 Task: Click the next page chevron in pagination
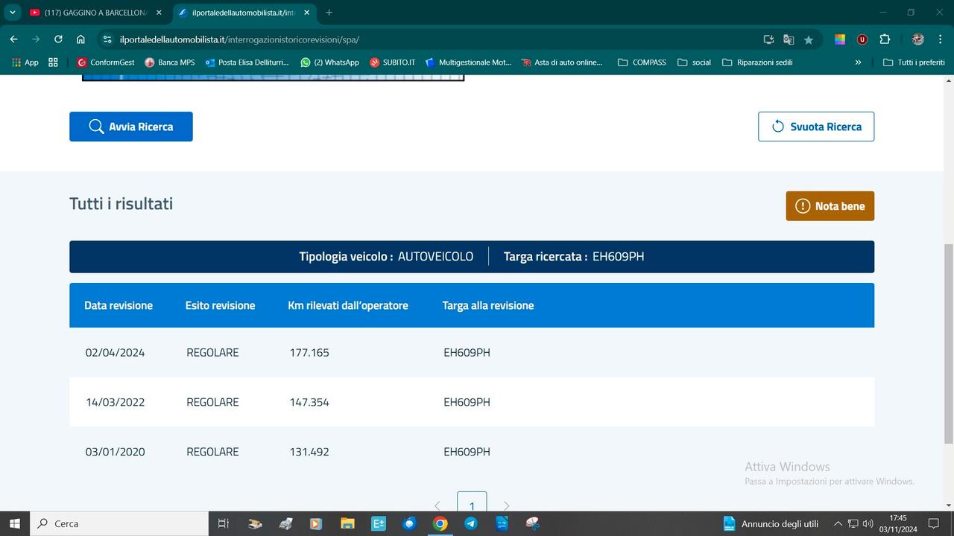pyautogui.click(x=507, y=505)
